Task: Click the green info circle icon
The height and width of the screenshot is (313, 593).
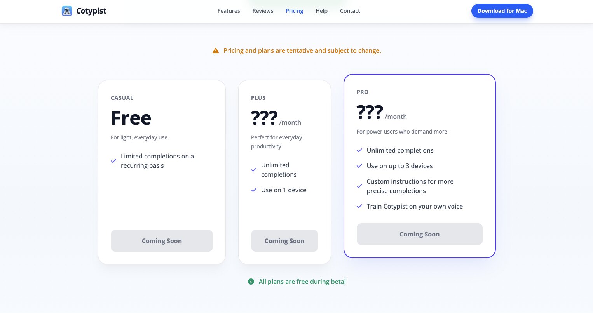Action: [x=251, y=282]
